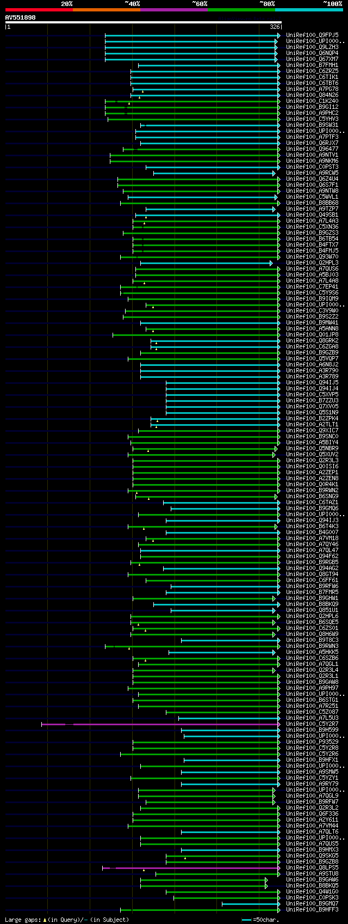Open hit UniRef100_Q9FPJ5
Image resolution: width=348 pixels, height=924 pixels.
[x=312, y=35]
